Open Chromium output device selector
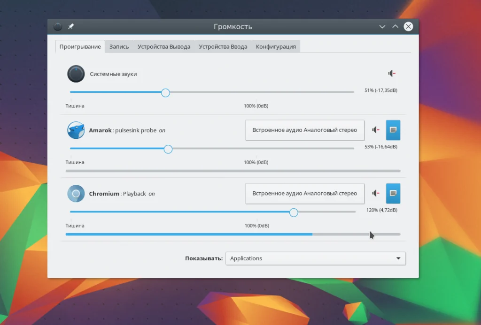The width and height of the screenshot is (481, 325). click(x=304, y=194)
